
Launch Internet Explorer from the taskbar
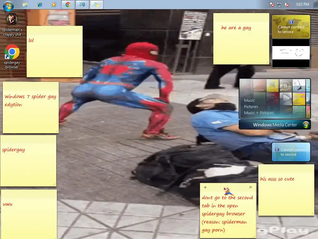(x=39, y=5)
